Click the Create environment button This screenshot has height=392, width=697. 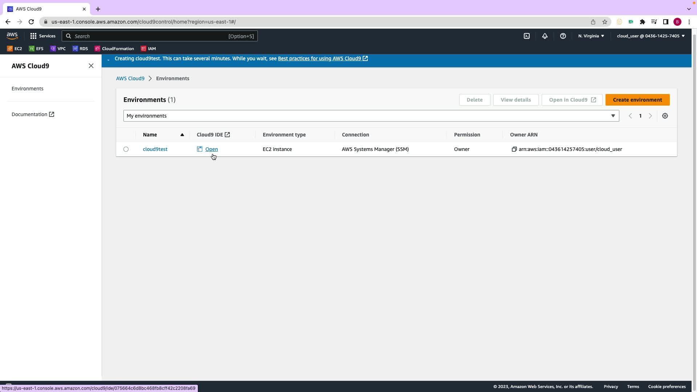tap(637, 100)
